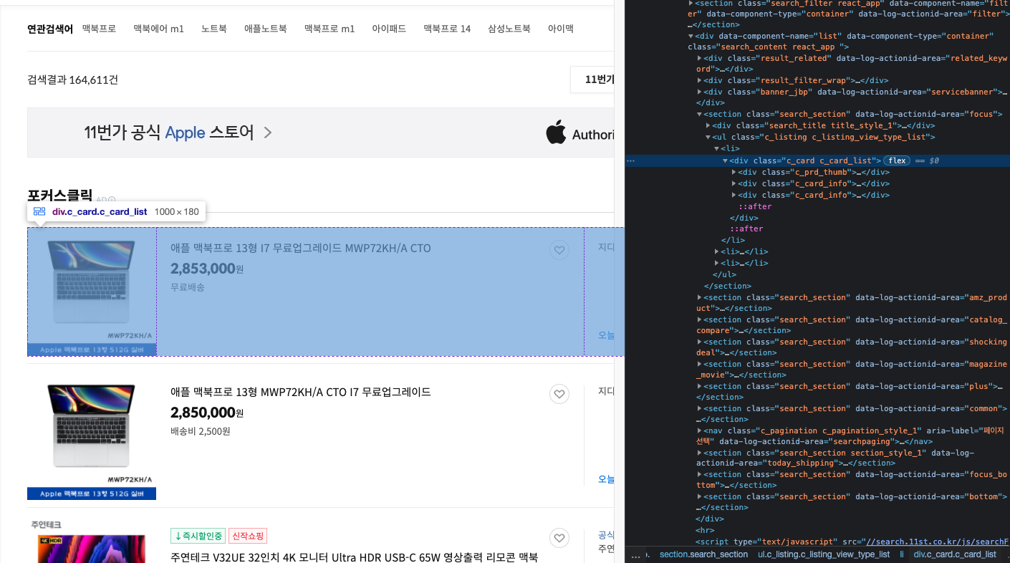
Task: Click the '신작쇼핑' badge
Action: 248,536
